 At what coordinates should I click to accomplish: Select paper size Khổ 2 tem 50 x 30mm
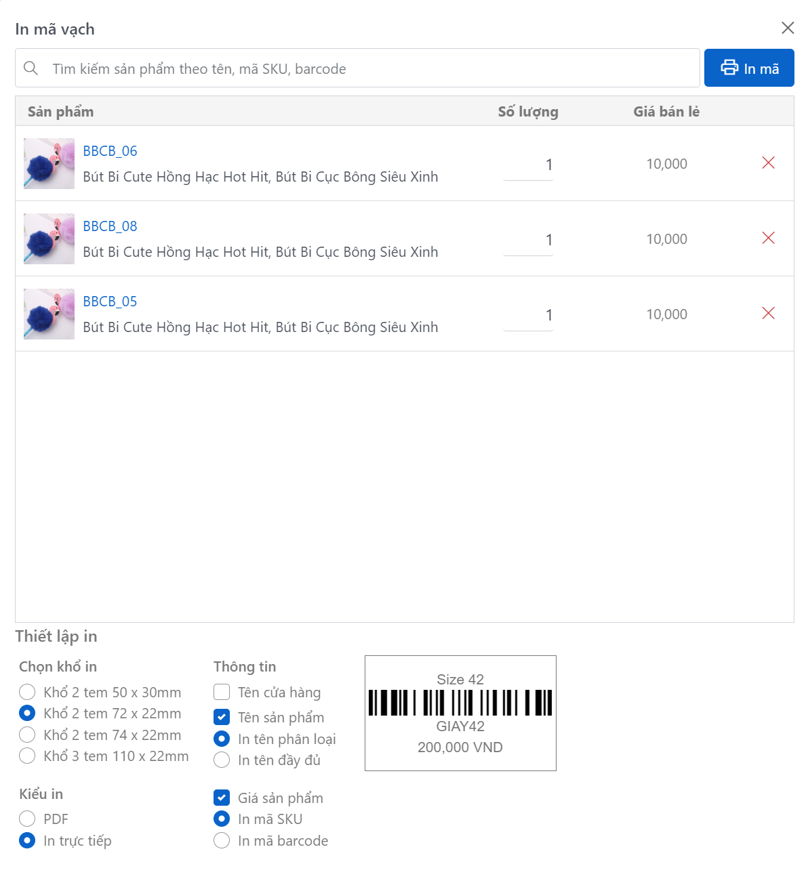coord(27,692)
